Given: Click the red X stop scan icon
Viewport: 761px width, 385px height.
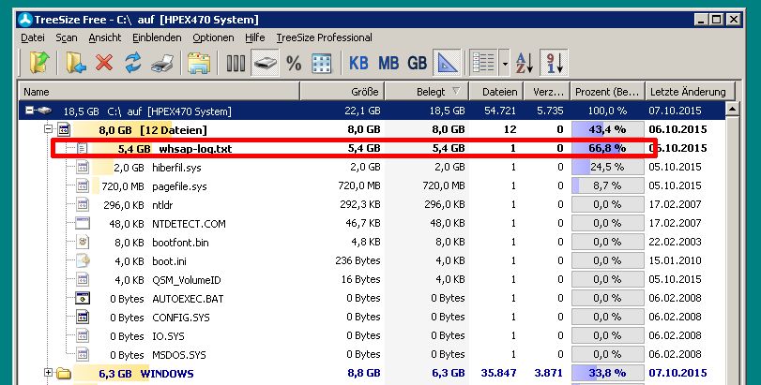Looking at the screenshot, I should coord(104,63).
